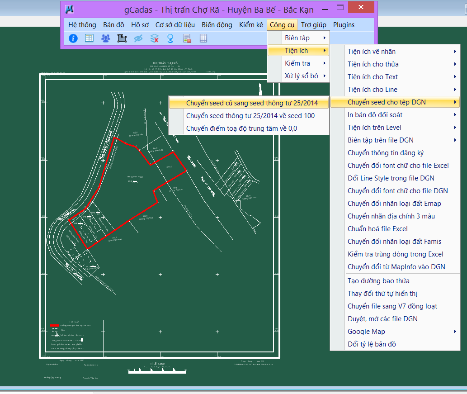Open the Bản đồ menu
467x394 pixels.
(x=113, y=25)
